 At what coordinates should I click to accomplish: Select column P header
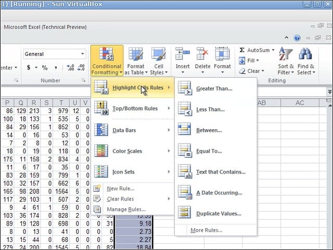click(x=7, y=103)
